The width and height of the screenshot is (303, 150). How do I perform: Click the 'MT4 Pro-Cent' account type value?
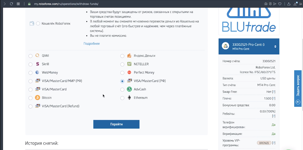click(266, 85)
